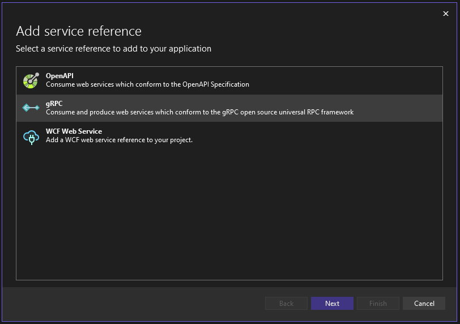Select the gRPC title label
The height and width of the screenshot is (324, 460).
pos(54,104)
